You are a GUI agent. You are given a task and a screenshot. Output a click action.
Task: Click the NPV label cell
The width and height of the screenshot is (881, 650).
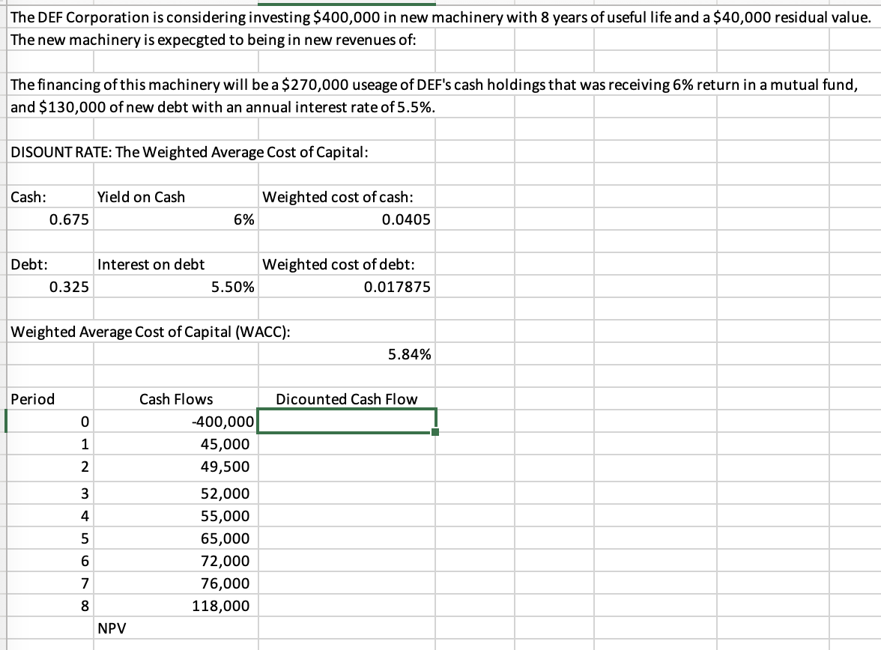click(176, 628)
